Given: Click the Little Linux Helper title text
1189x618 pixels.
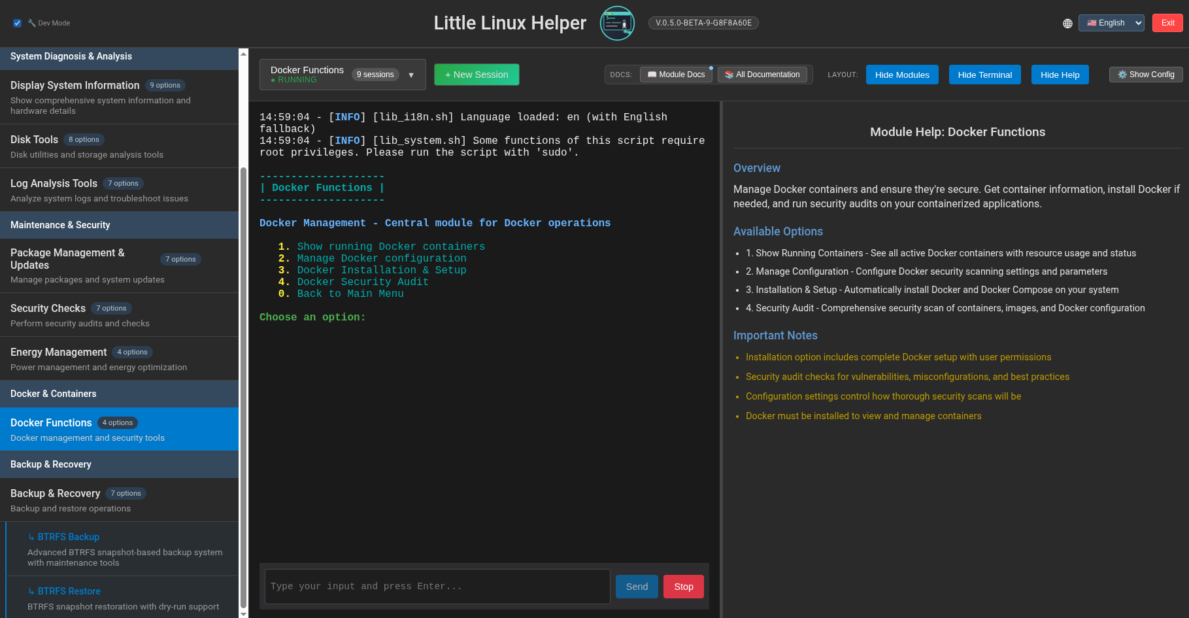Looking at the screenshot, I should click(x=510, y=23).
